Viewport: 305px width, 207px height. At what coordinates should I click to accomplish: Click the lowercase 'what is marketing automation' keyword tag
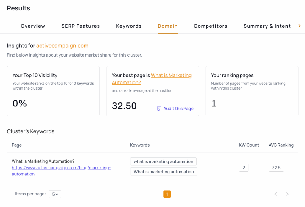click(x=163, y=161)
